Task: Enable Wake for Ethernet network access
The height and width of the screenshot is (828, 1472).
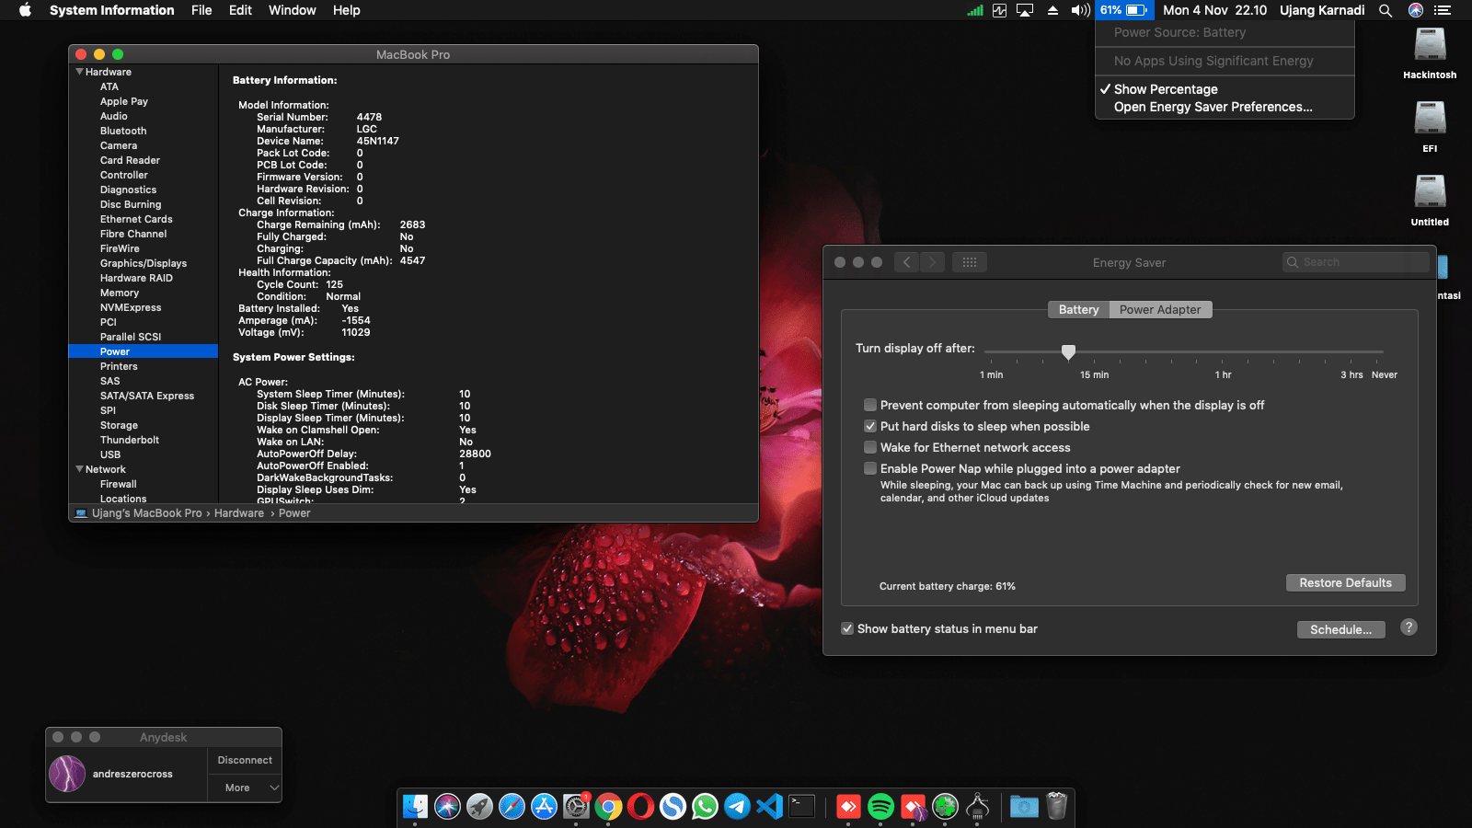Action: pos(869,447)
